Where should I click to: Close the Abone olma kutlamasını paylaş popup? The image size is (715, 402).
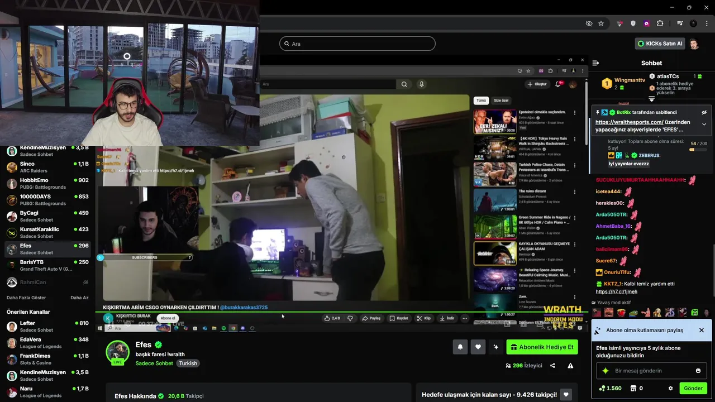[x=702, y=330]
